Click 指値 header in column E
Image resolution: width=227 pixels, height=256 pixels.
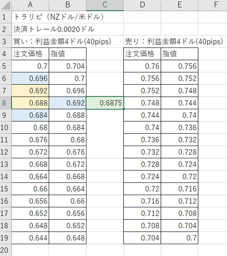(x=179, y=54)
